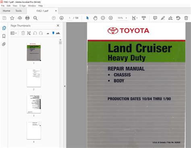The height and width of the screenshot is (148, 191).
Task: Click the enlarge thumbnails mountain icon
Action: (x=58, y=33)
